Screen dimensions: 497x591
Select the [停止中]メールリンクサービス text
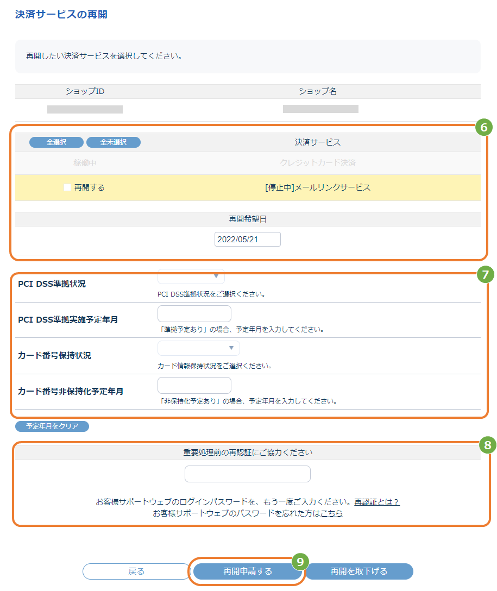(x=318, y=187)
